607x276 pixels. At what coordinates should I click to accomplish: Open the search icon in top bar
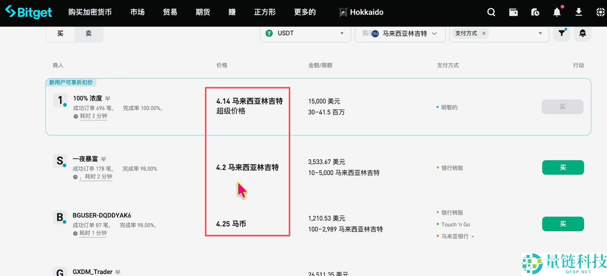tap(491, 12)
